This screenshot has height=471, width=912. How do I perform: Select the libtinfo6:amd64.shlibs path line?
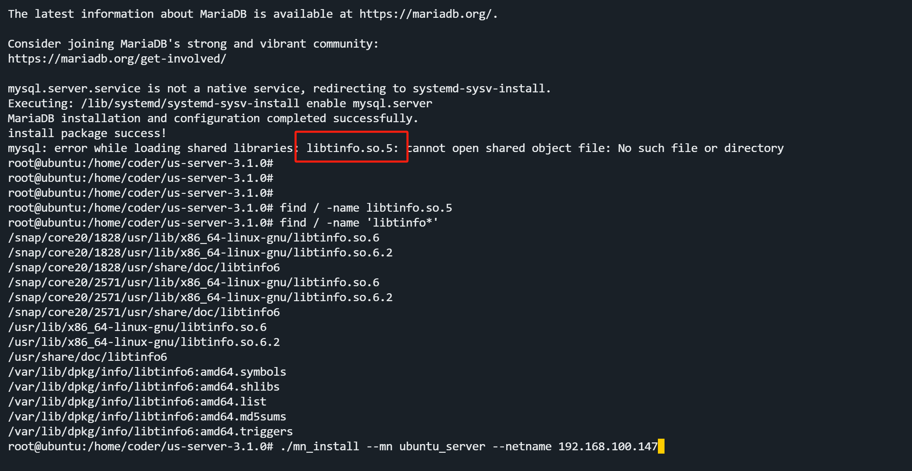coord(143,386)
